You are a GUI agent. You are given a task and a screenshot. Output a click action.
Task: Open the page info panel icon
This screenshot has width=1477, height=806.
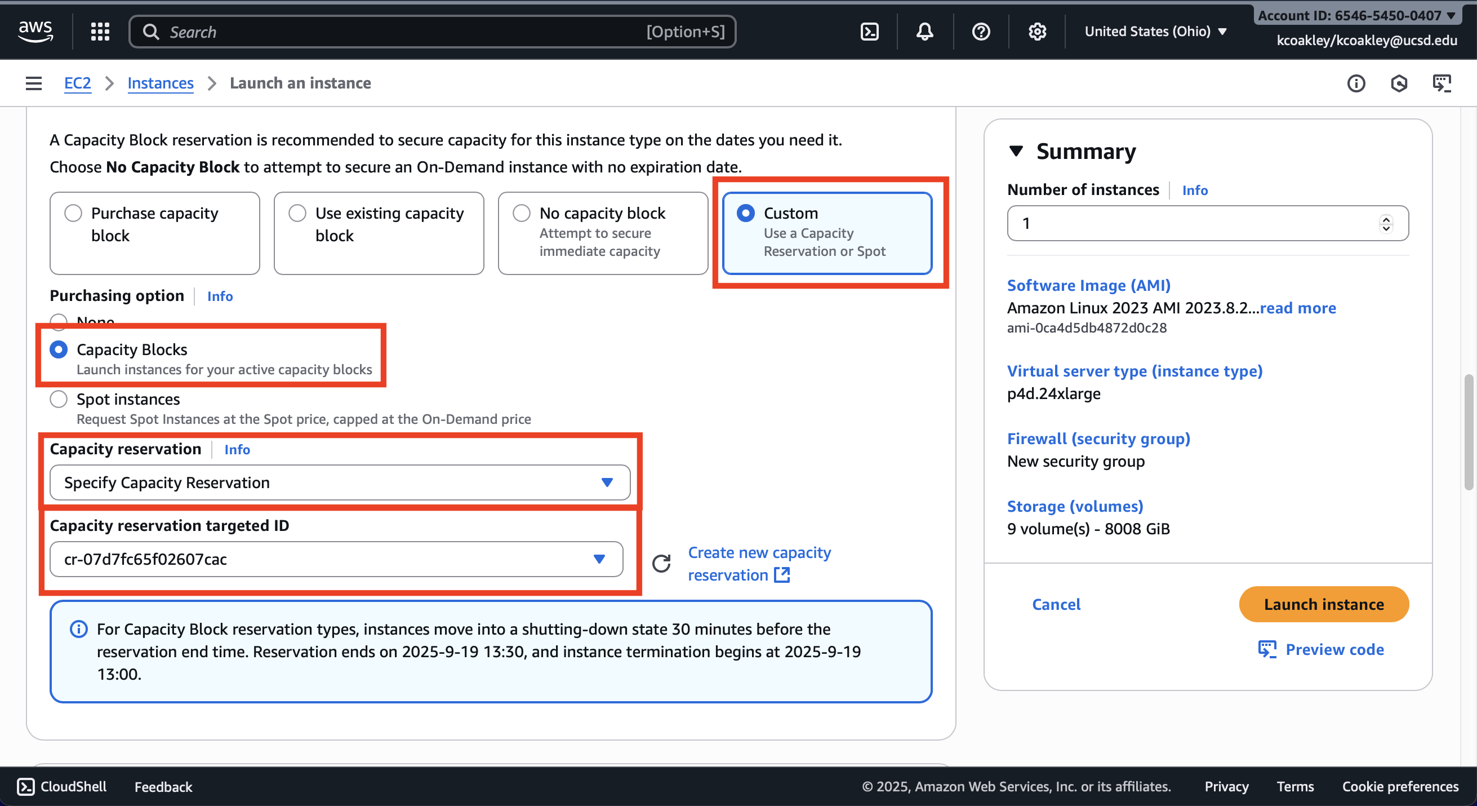click(x=1355, y=84)
